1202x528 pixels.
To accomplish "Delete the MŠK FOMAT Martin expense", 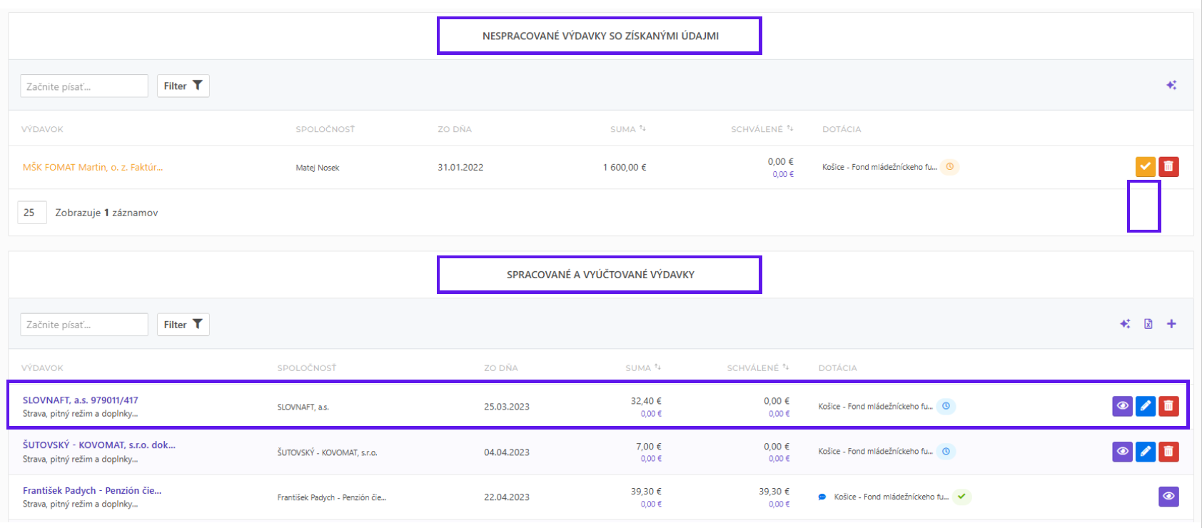I will click(1168, 166).
